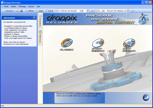Maximize the Droppix Recorder window
153x108 pixels.
point(147,3)
